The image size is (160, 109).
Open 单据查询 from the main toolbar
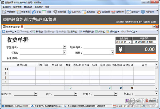9,12
